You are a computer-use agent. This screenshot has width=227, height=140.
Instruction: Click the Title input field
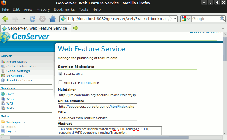[x=97, y=118]
